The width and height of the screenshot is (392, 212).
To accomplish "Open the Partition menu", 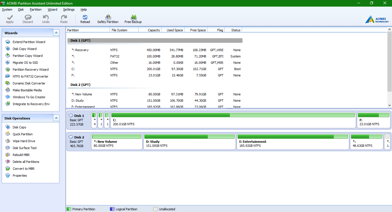I will (x=36, y=9).
